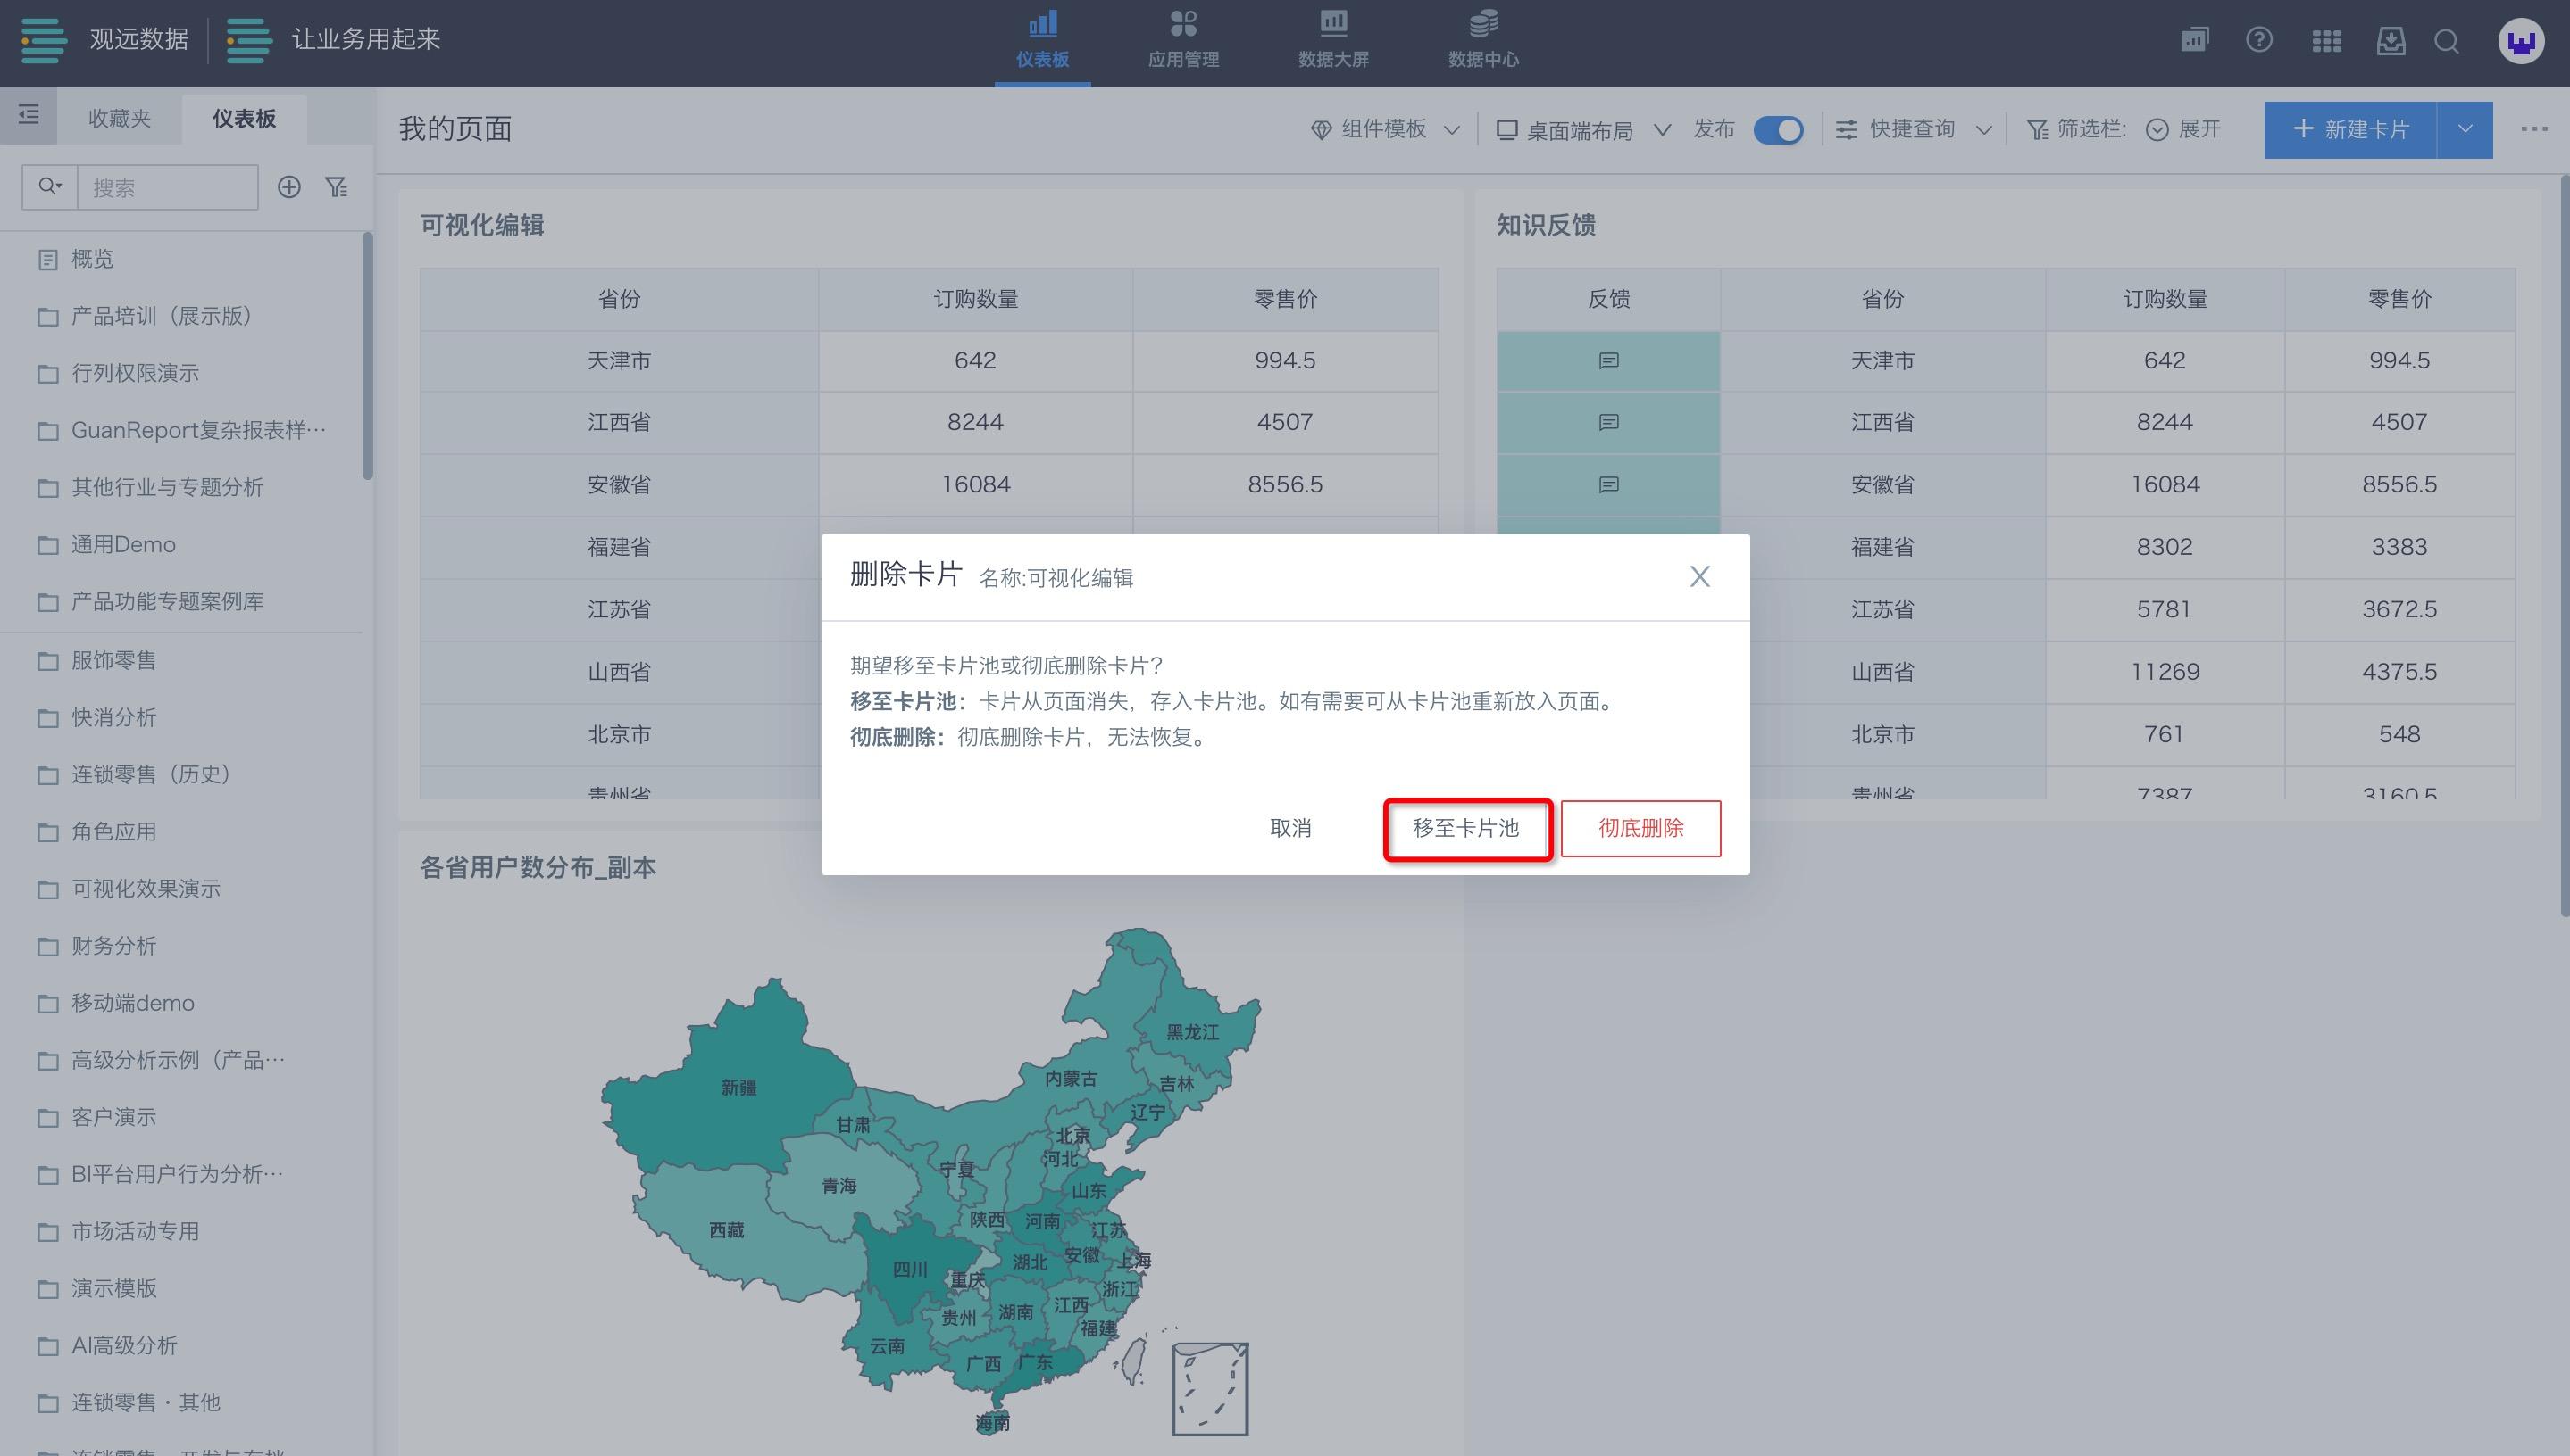
Task: Open the 产品功能专题案例库 folder
Action: 180,601
